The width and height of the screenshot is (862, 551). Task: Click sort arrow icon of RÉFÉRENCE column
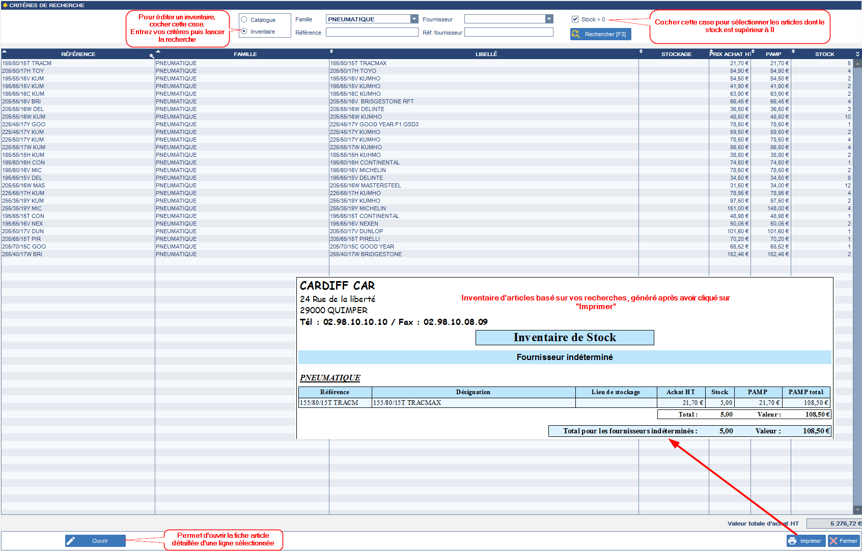[x=4, y=51]
